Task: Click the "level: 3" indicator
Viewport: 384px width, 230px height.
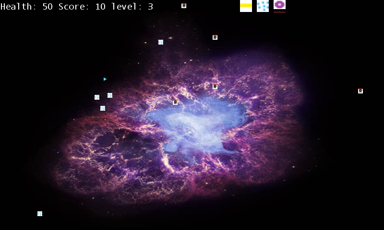Action: pyautogui.click(x=132, y=6)
